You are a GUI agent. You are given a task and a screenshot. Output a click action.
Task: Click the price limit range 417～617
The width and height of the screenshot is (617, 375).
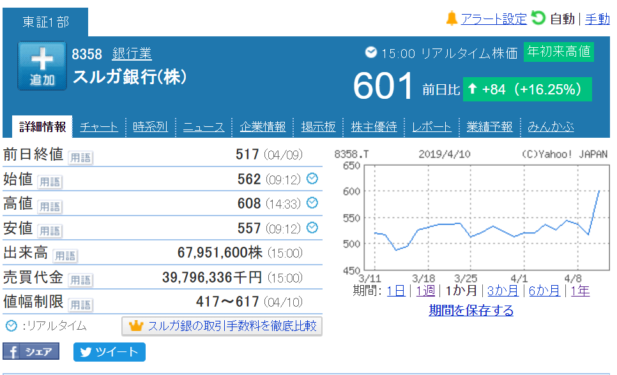tap(227, 302)
